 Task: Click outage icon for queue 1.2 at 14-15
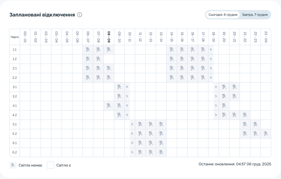(172, 59)
